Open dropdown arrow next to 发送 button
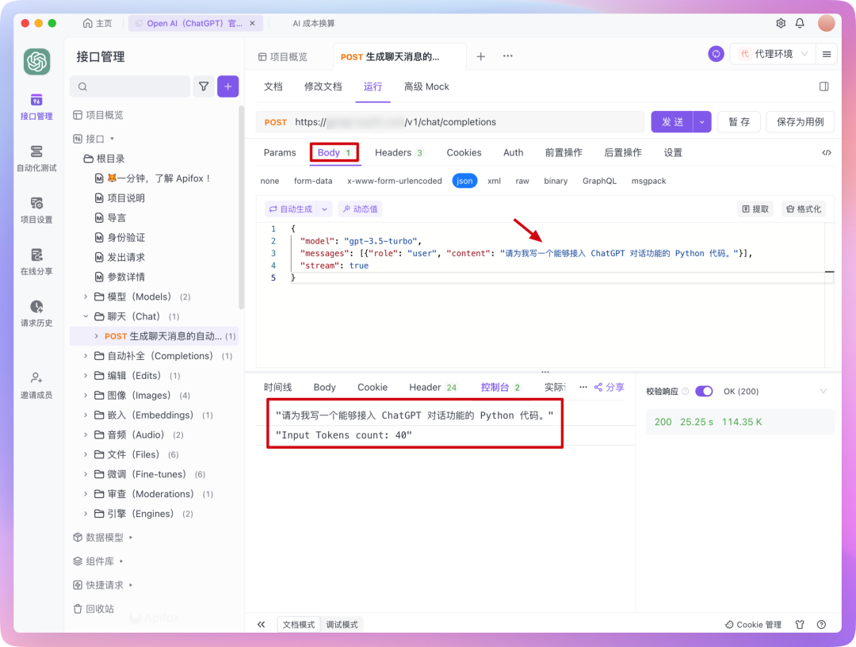856x647 pixels. coord(701,122)
